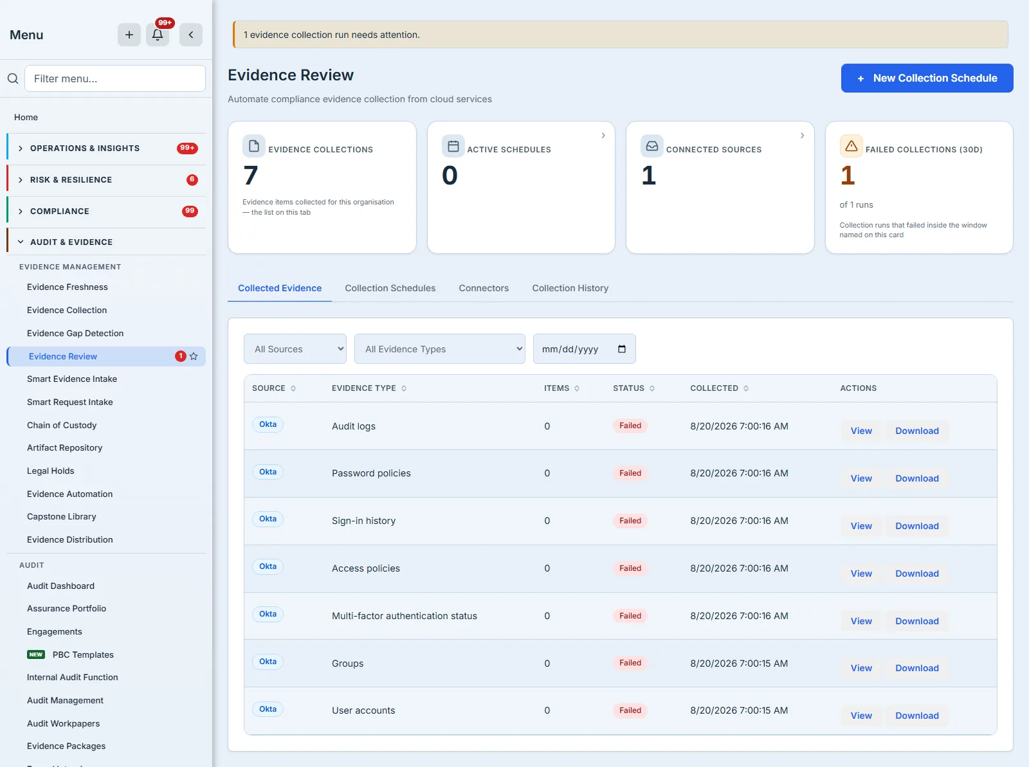Download Multi-factor authentication status evidence

point(917,621)
